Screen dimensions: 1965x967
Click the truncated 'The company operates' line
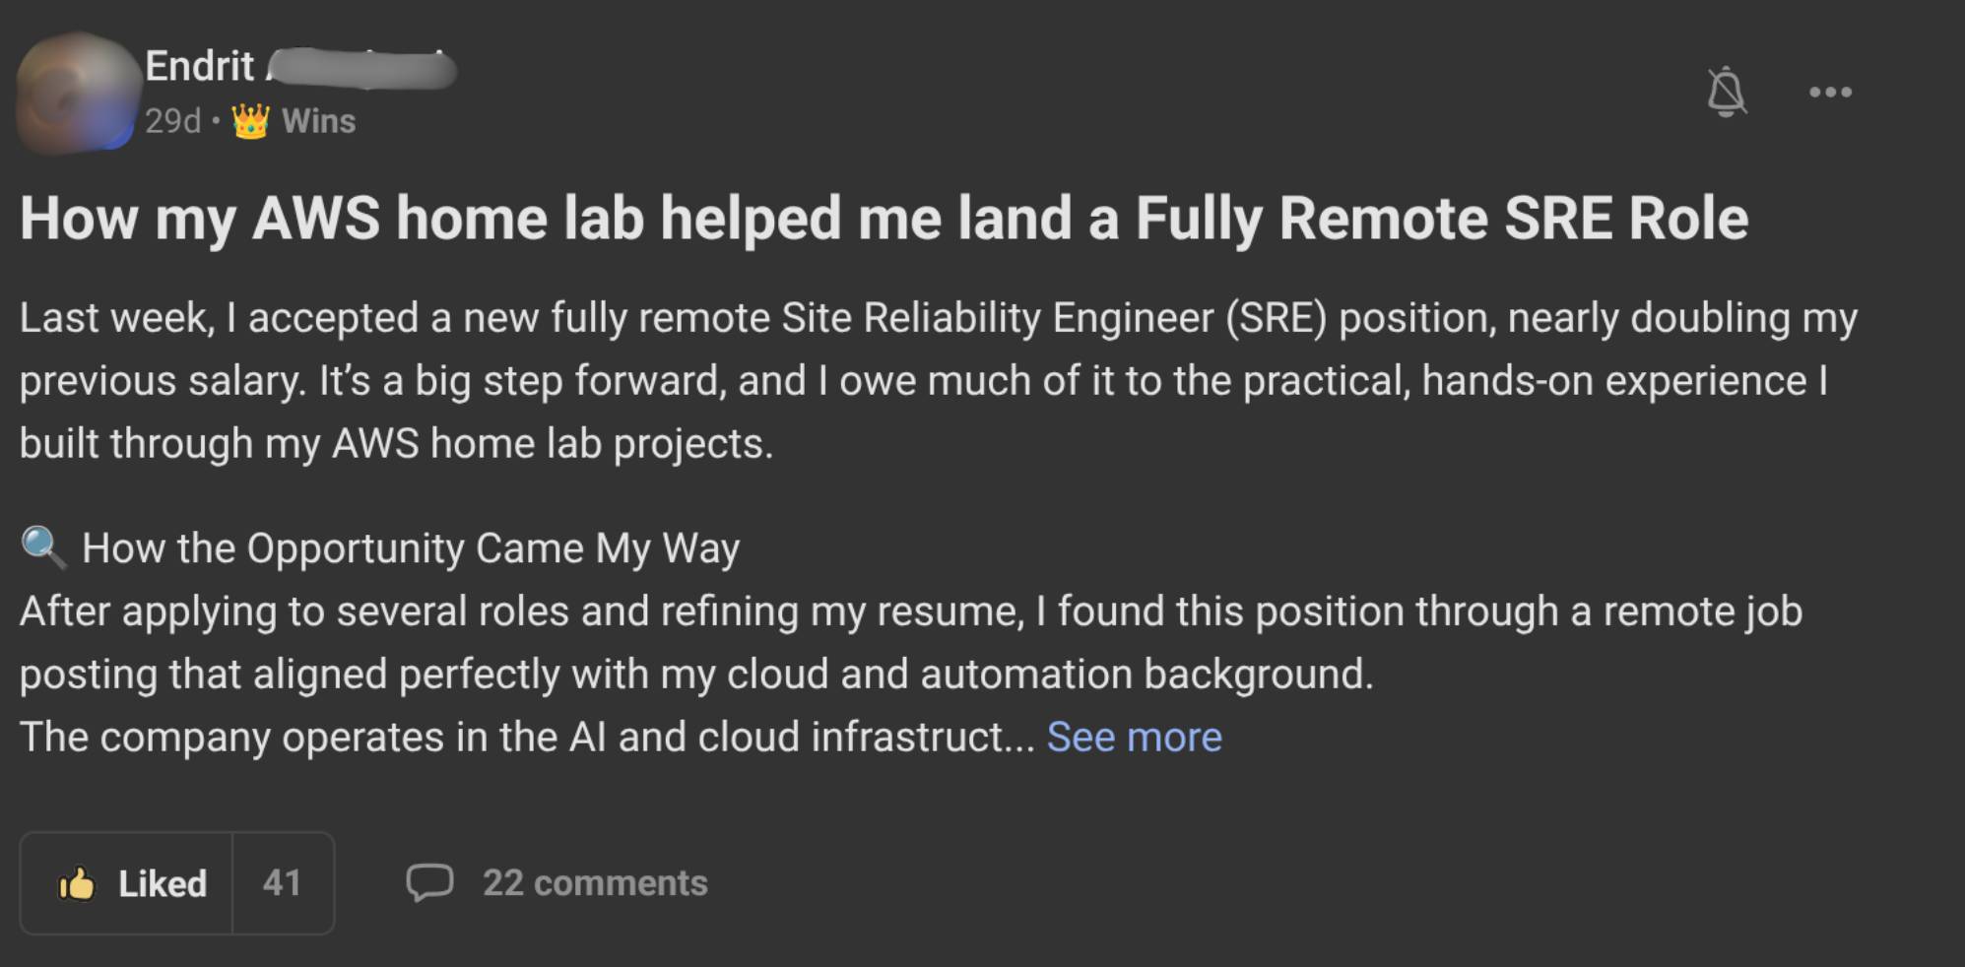pyautogui.click(x=527, y=738)
